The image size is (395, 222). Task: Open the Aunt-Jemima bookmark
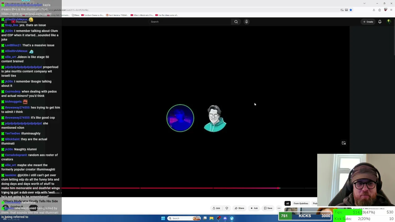pyautogui.click(x=117, y=15)
